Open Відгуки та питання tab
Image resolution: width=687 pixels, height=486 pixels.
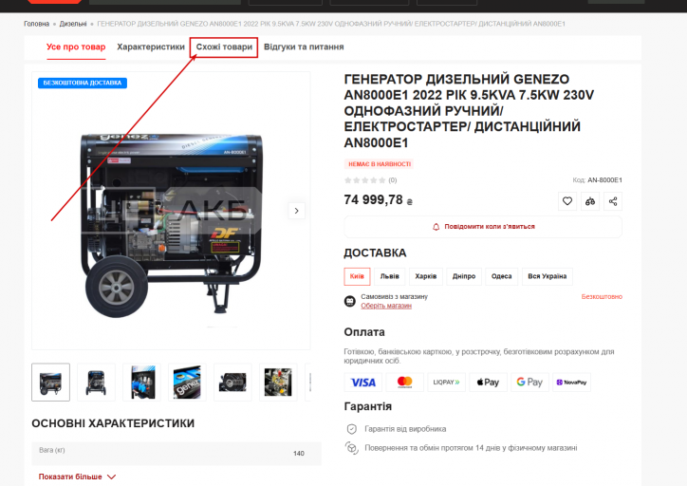[304, 47]
